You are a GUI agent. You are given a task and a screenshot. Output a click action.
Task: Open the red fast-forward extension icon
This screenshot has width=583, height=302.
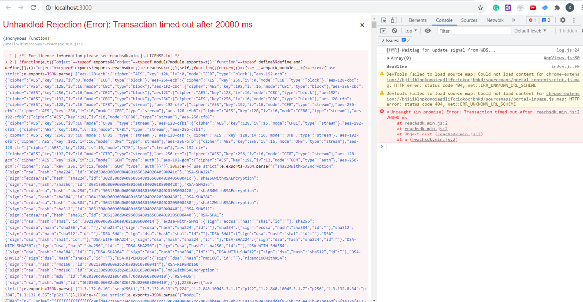pos(533,8)
